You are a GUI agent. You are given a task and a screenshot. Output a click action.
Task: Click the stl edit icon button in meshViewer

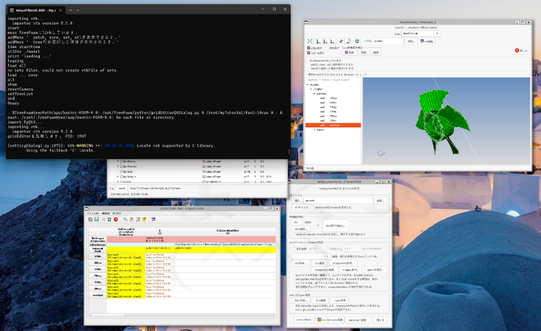[x=426, y=41]
